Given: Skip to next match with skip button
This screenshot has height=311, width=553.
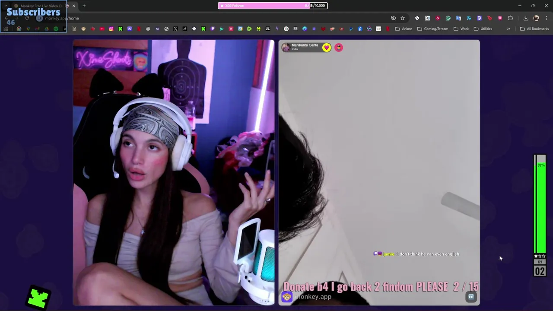Looking at the screenshot, I should pos(471,297).
